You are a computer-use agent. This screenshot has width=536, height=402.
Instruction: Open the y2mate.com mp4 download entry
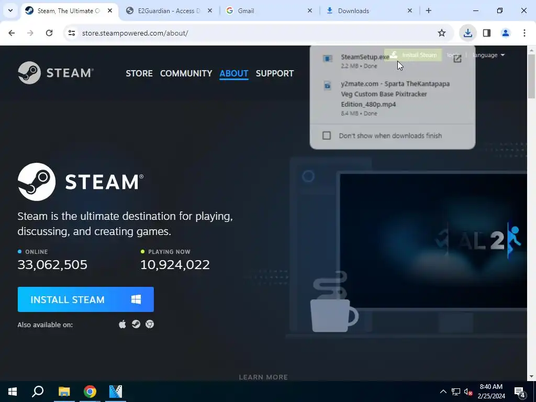point(393,98)
